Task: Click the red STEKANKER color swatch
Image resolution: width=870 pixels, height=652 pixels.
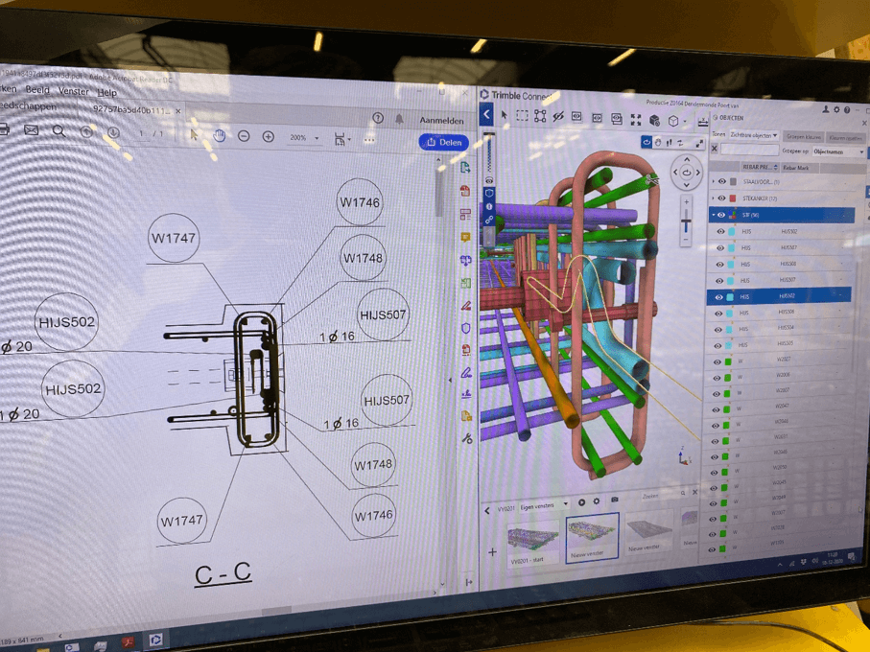Action: coord(733,198)
